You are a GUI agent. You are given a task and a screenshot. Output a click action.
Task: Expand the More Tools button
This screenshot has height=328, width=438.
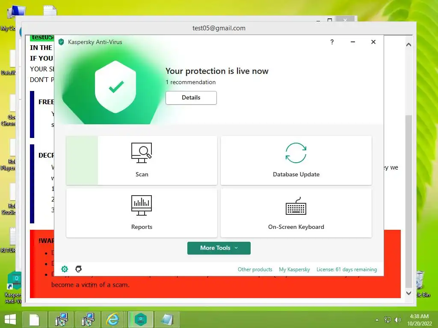pos(219,248)
